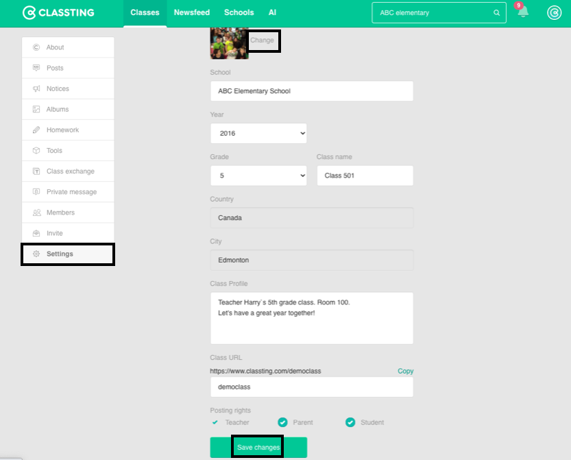Switch to the Classes tab

[x=145, y=13]
